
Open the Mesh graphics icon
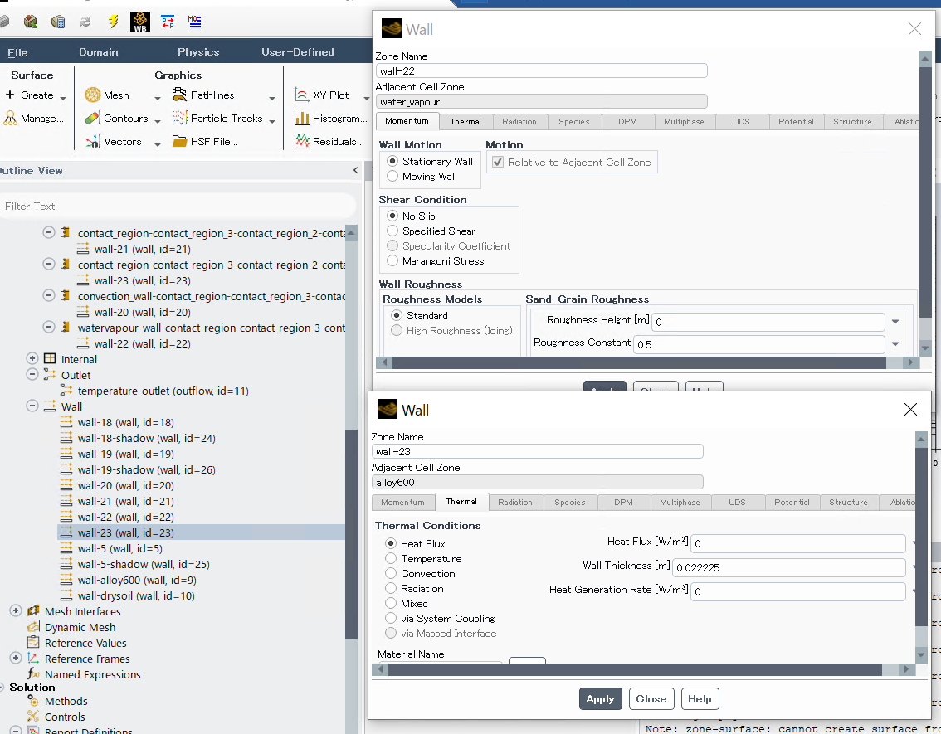click(x=92, y=95)
